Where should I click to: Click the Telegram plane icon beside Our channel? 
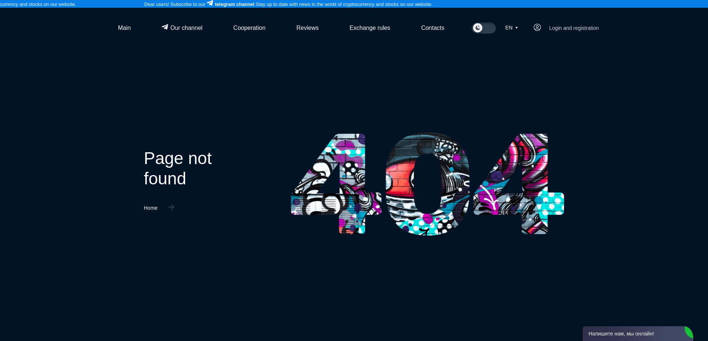[164, 27]
